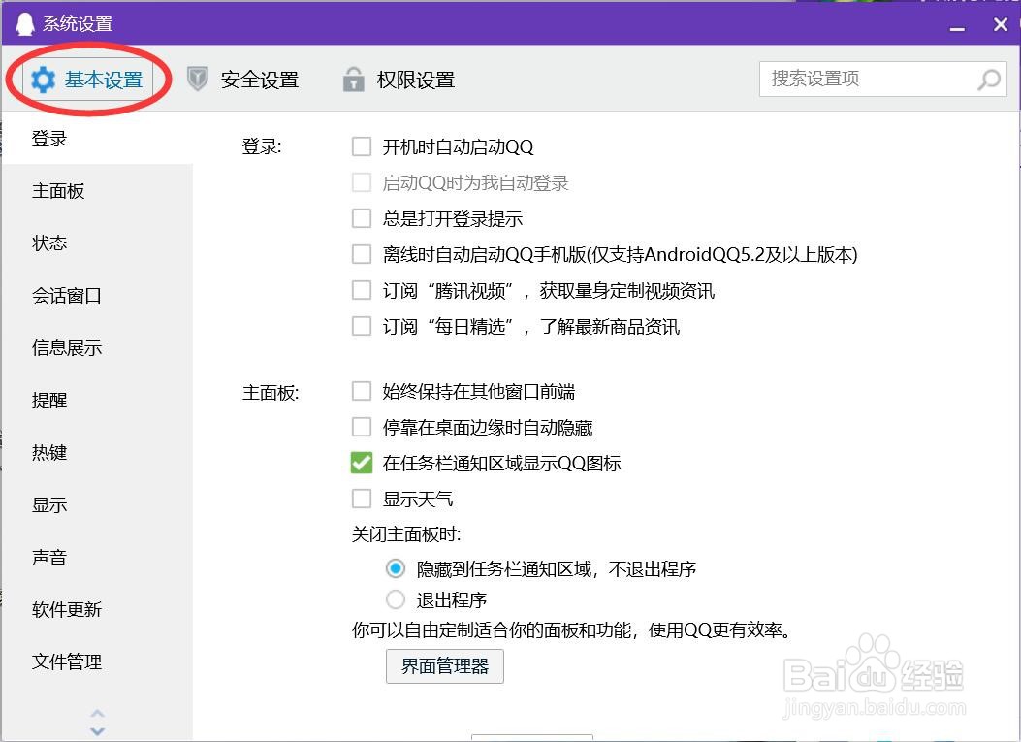This screenshot has width=1021, height=742.
Task: Click the shield icon of 安全设置
Action: pos(197,79)
